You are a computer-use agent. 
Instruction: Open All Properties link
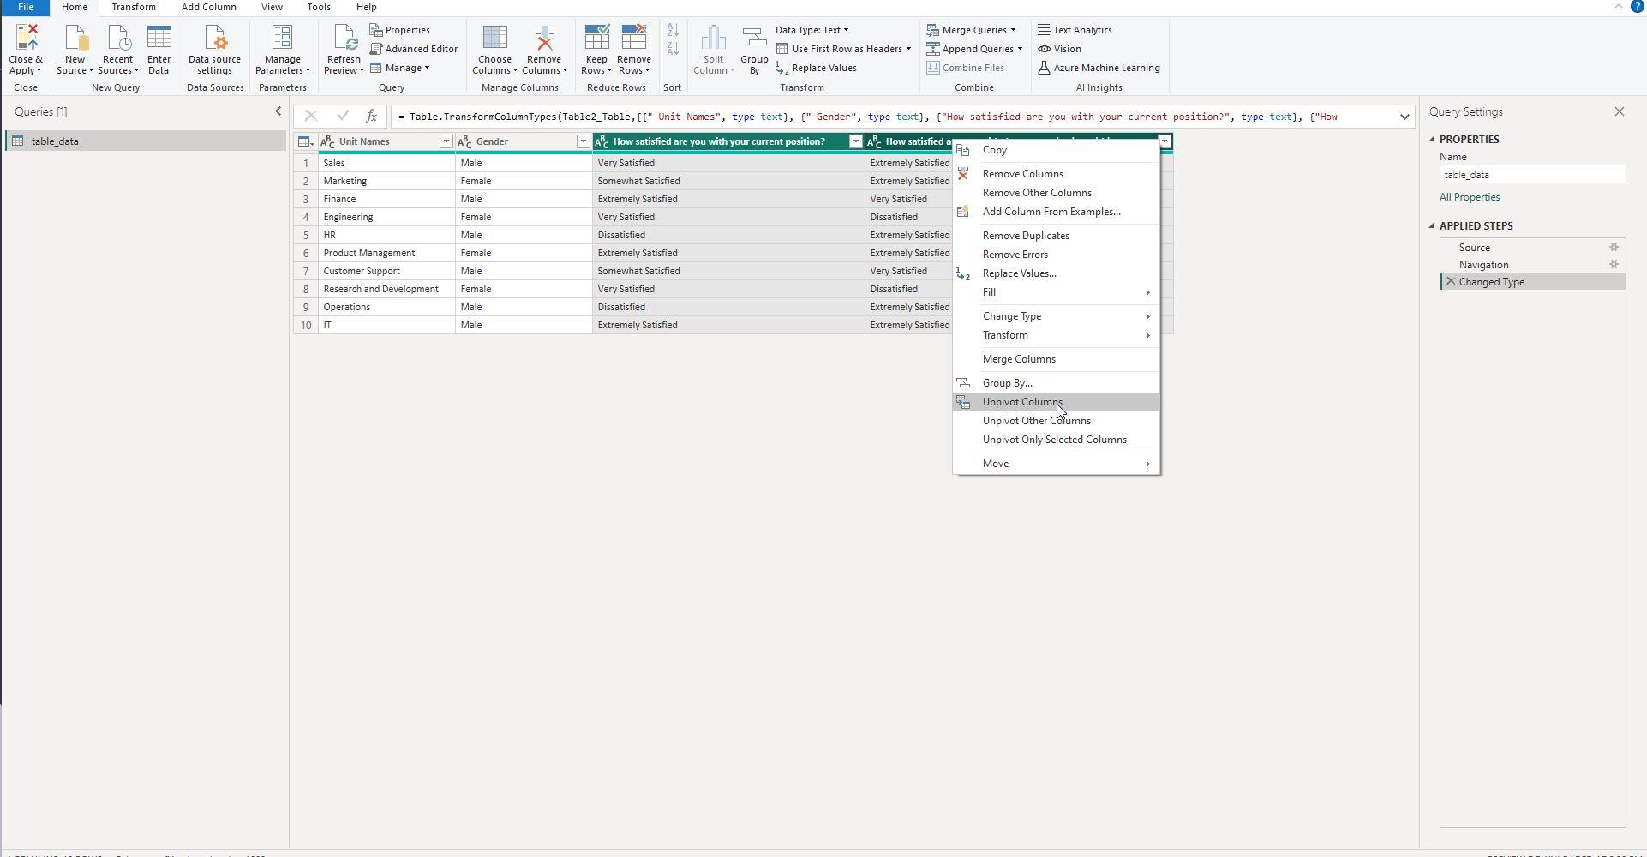[1469, 197]
